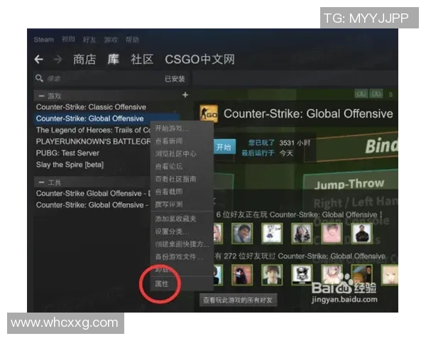This screenshot has height=341, width=426.
Task: Choose 备份游戏文件... in the context menu
Action: click(x=179, y=256)
